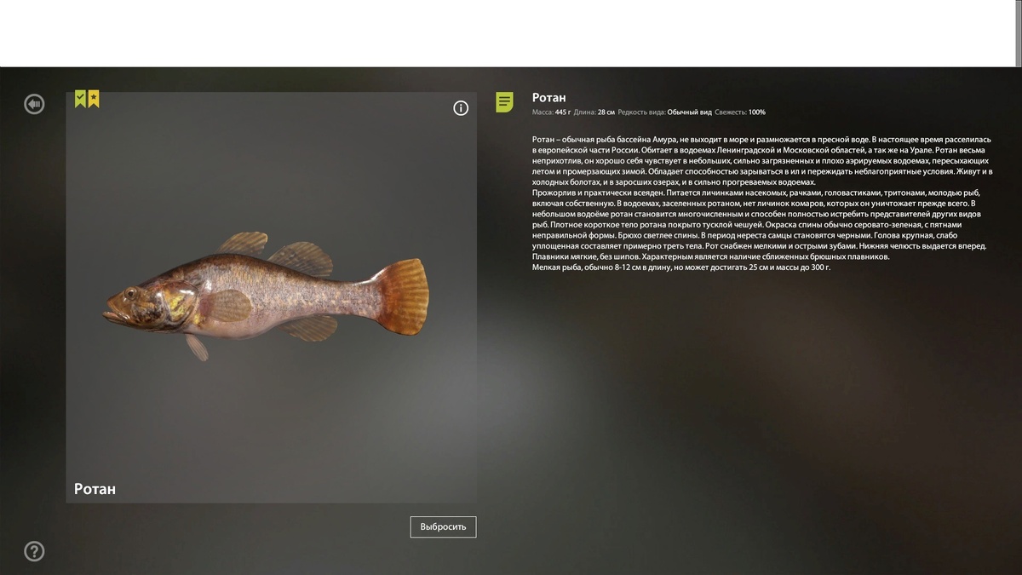Click the Ротан heading above description
Image resolution: width=1022 pixels, height=575 pixels.
[549, 98]
